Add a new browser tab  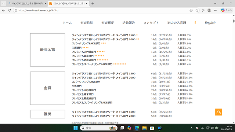(93, 3)
